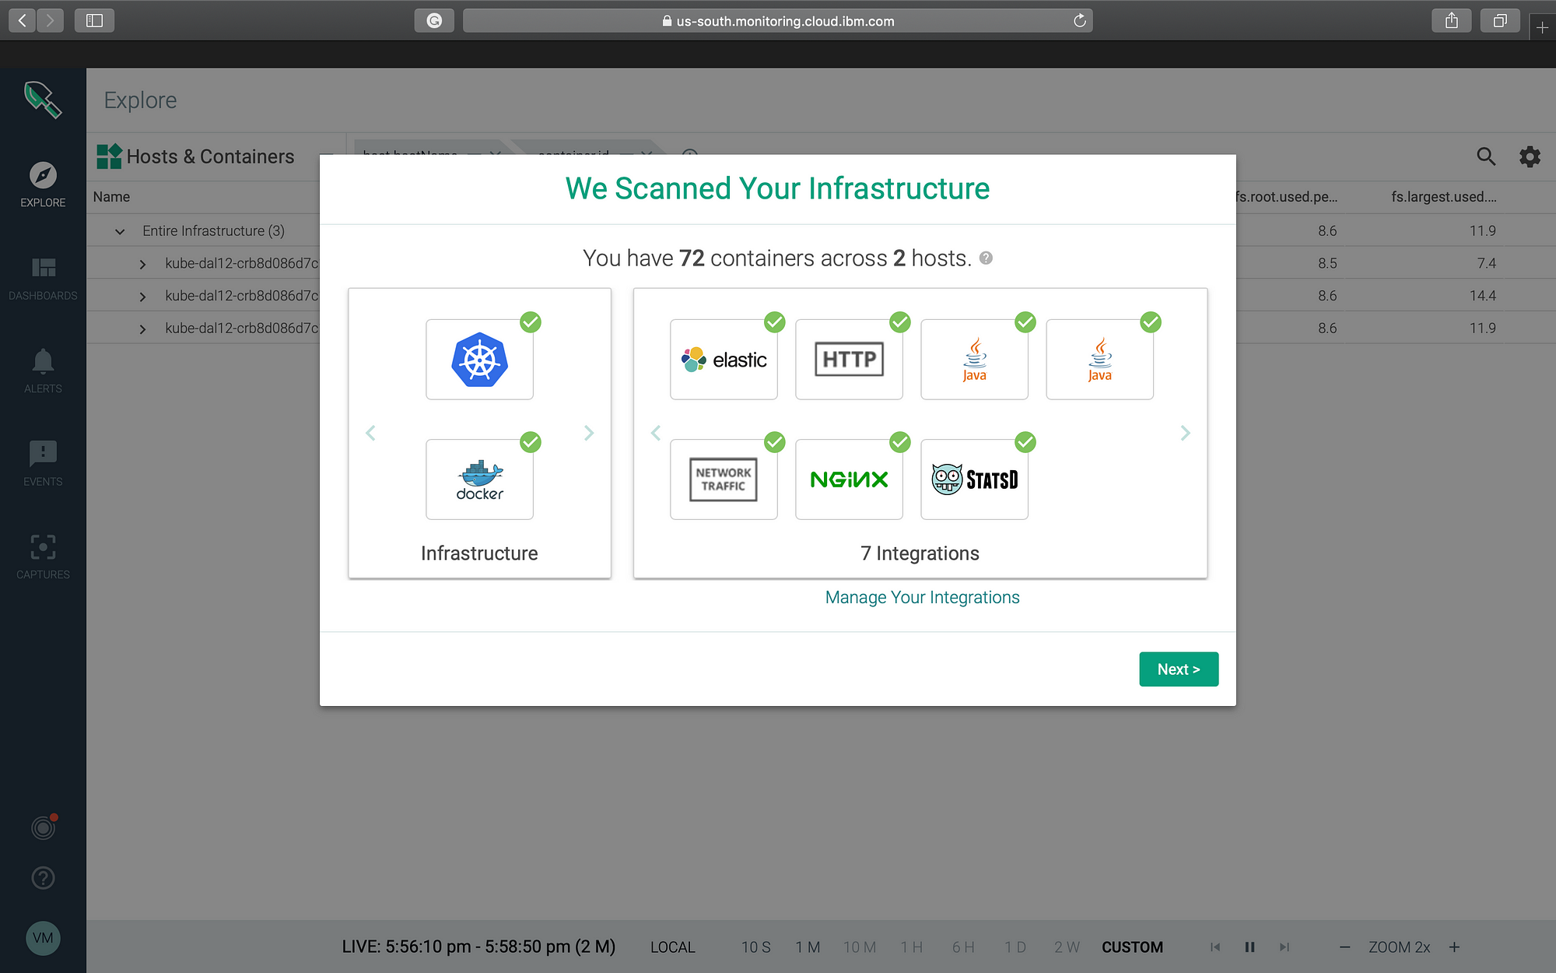Select the 1 D time range
Viewport: 1556px width, 973px height.
[x=1015, y=947]
